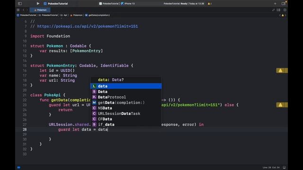Click the Pr icon beside DataProtocol
This screenshot has height=170, width=303.
click(x=94, y=97)
